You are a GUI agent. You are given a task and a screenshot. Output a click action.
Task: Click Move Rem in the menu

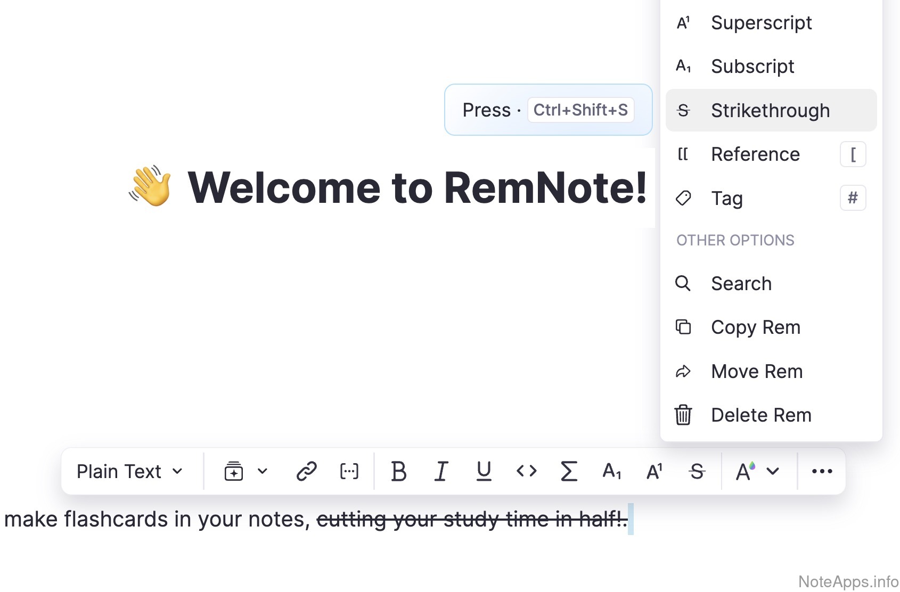[756, 371]
